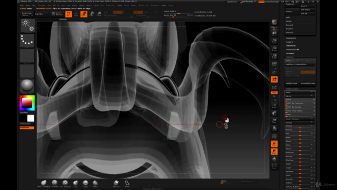
Task: Open the material sphere picker
Action: (x=27, y=86)
